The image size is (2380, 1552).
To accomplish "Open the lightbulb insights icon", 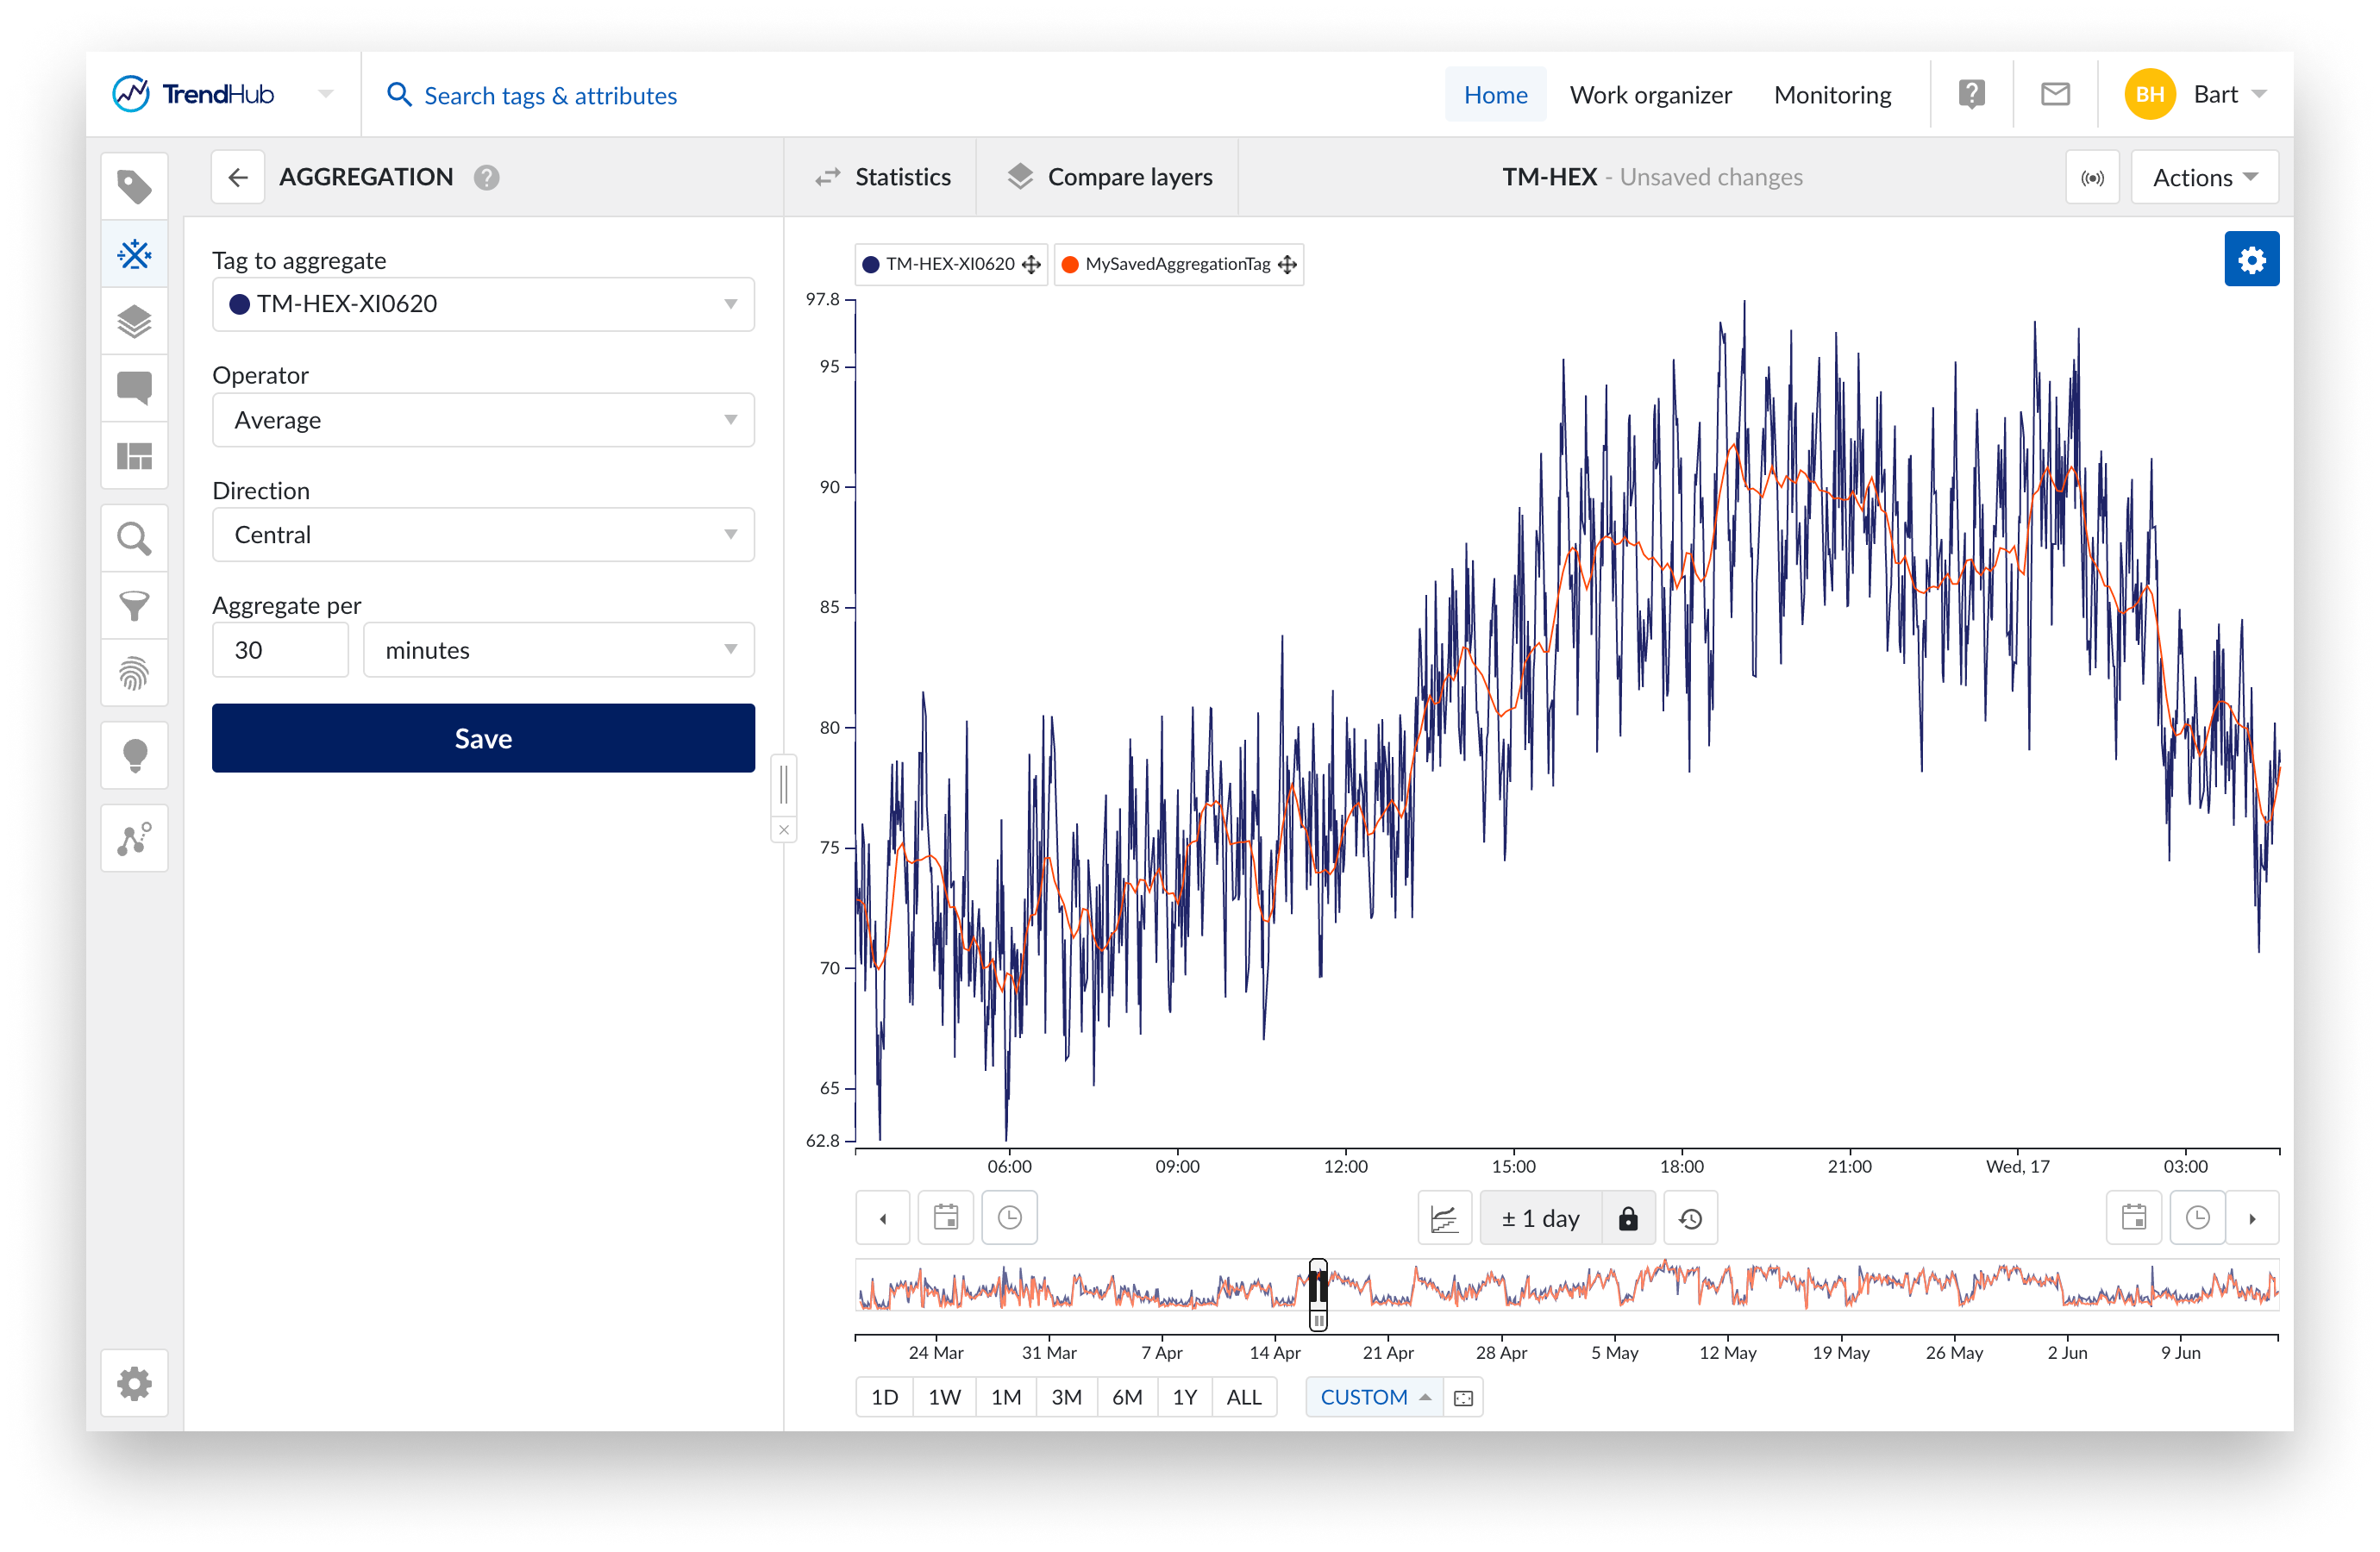I will [134, 755].
